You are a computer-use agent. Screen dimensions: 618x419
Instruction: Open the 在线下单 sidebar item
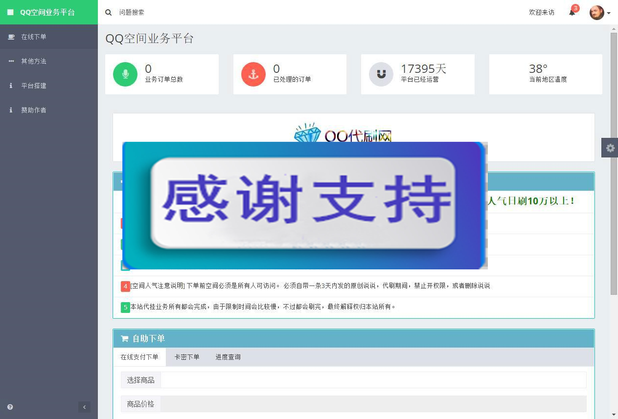pyautogui.click(x=49, y=37)
